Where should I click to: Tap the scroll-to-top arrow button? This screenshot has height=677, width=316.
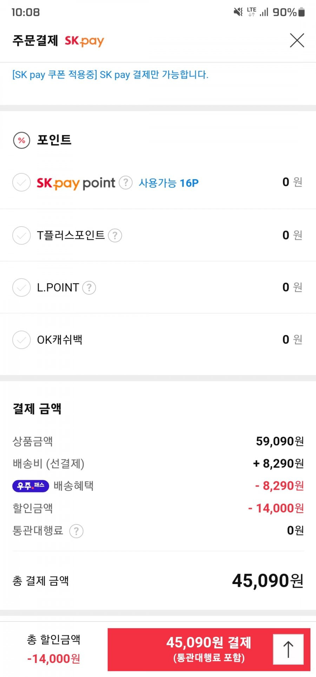tap(288, 649)
